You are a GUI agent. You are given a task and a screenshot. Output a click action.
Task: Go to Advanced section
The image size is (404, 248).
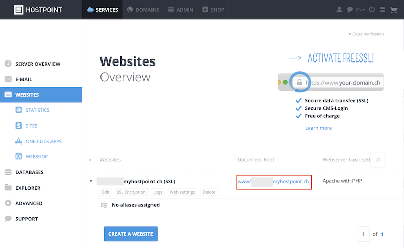pos(29,203)
